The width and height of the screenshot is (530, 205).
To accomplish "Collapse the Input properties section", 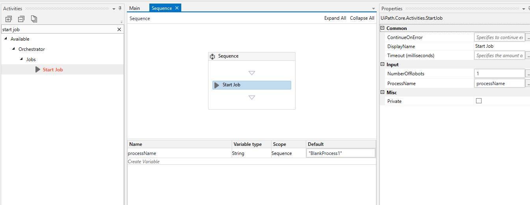I will (x=383, y=64).
